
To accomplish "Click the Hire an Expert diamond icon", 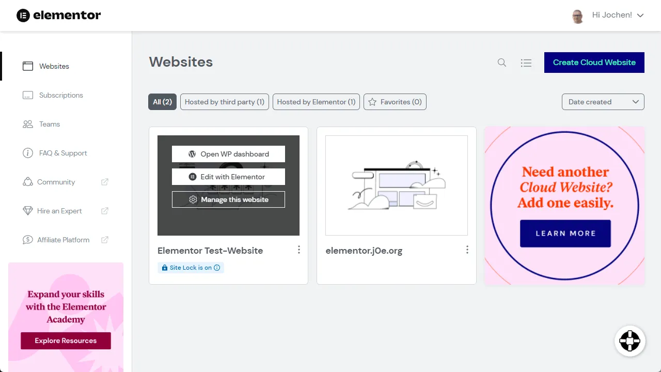I will point(28,211).
